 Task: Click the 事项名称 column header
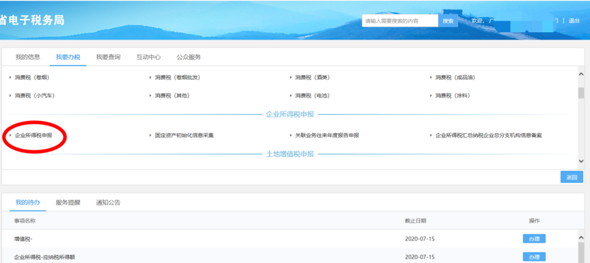(x=25, y=221)
